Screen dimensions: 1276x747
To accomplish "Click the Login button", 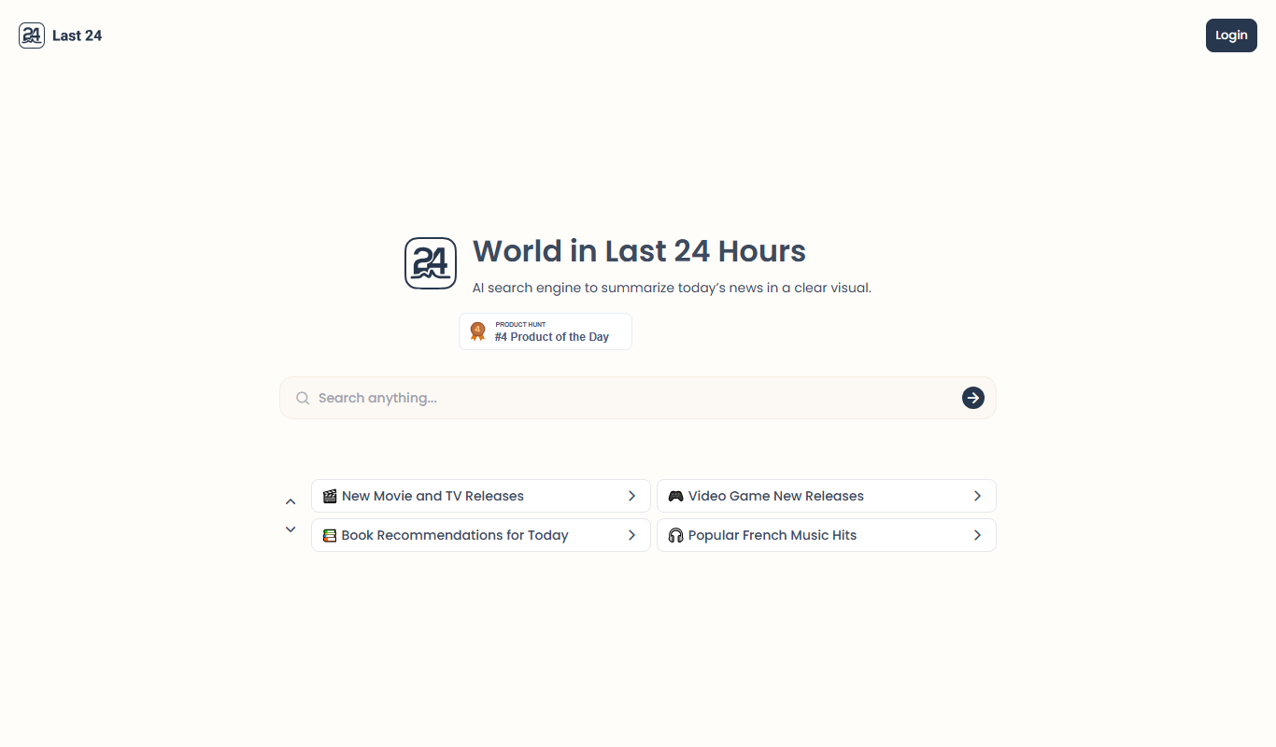I will coord(1231,35).
